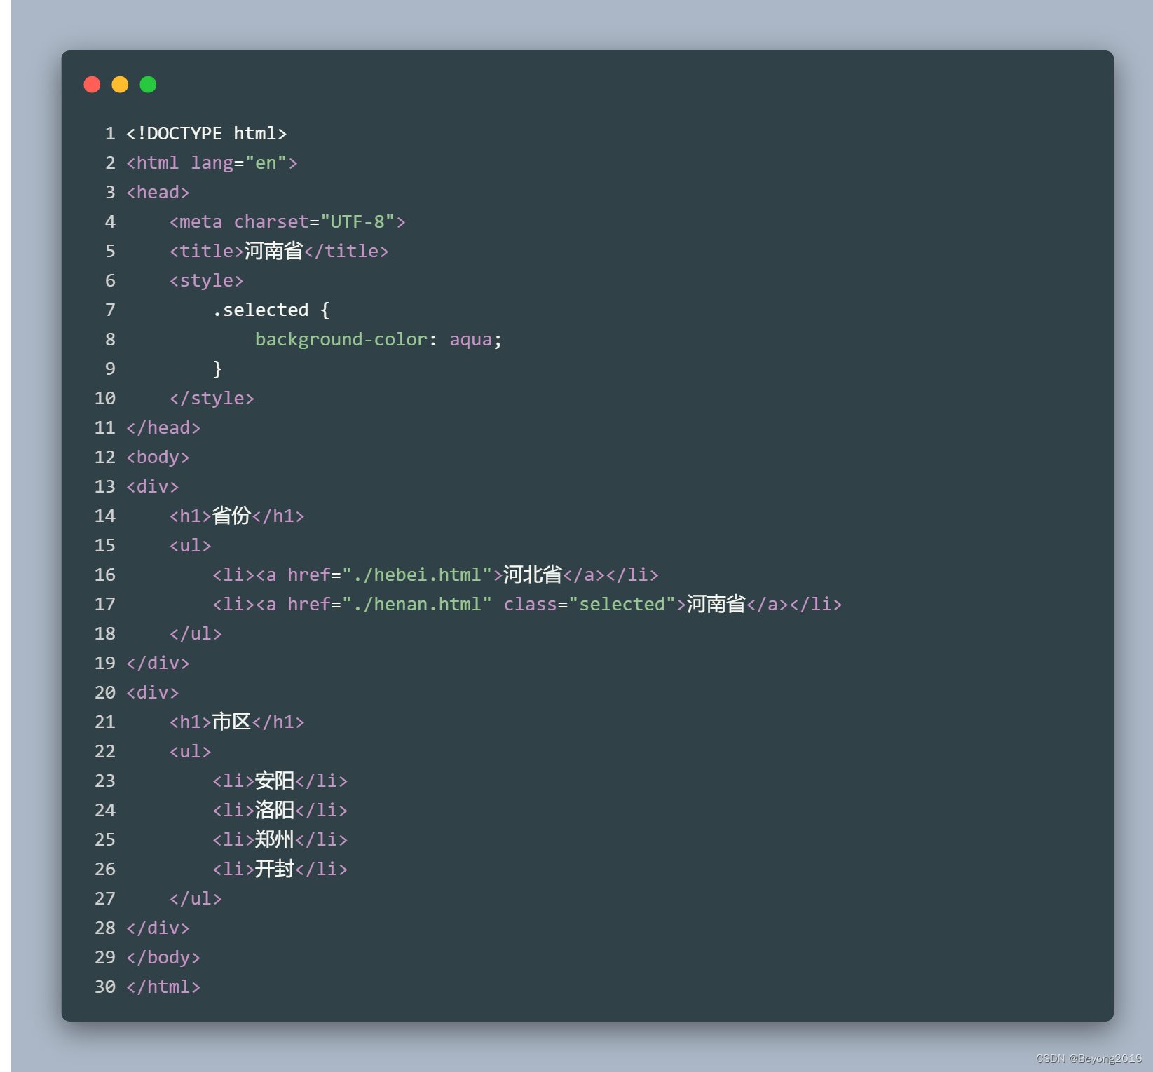1153x1072 pixels.
Task: Click line number 8
Action: tap(110, 339)
